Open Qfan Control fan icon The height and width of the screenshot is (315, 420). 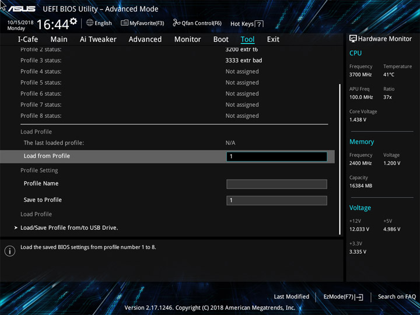(x=176, y=23)
